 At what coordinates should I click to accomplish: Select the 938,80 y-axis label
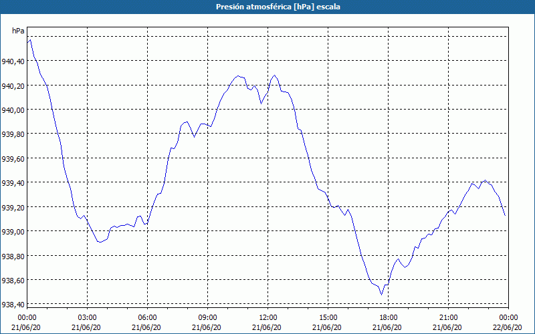(x=13, y=256)
